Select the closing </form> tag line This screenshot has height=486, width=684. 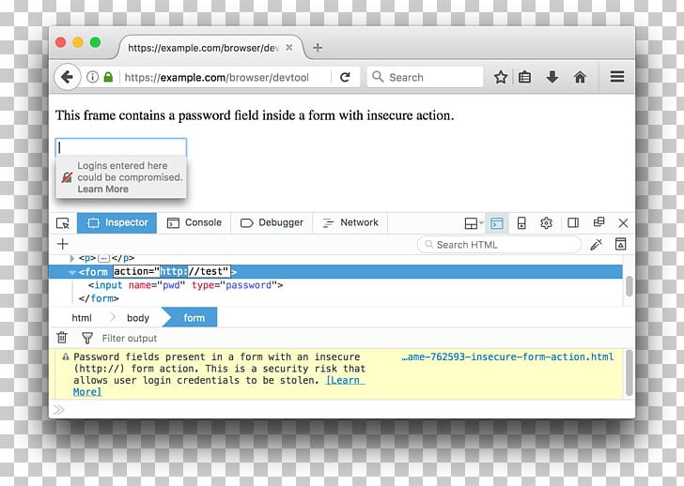point(99,298)
